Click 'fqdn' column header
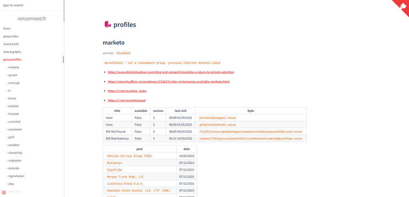Screen dimensions: 409x197 (x=251, y=111)
